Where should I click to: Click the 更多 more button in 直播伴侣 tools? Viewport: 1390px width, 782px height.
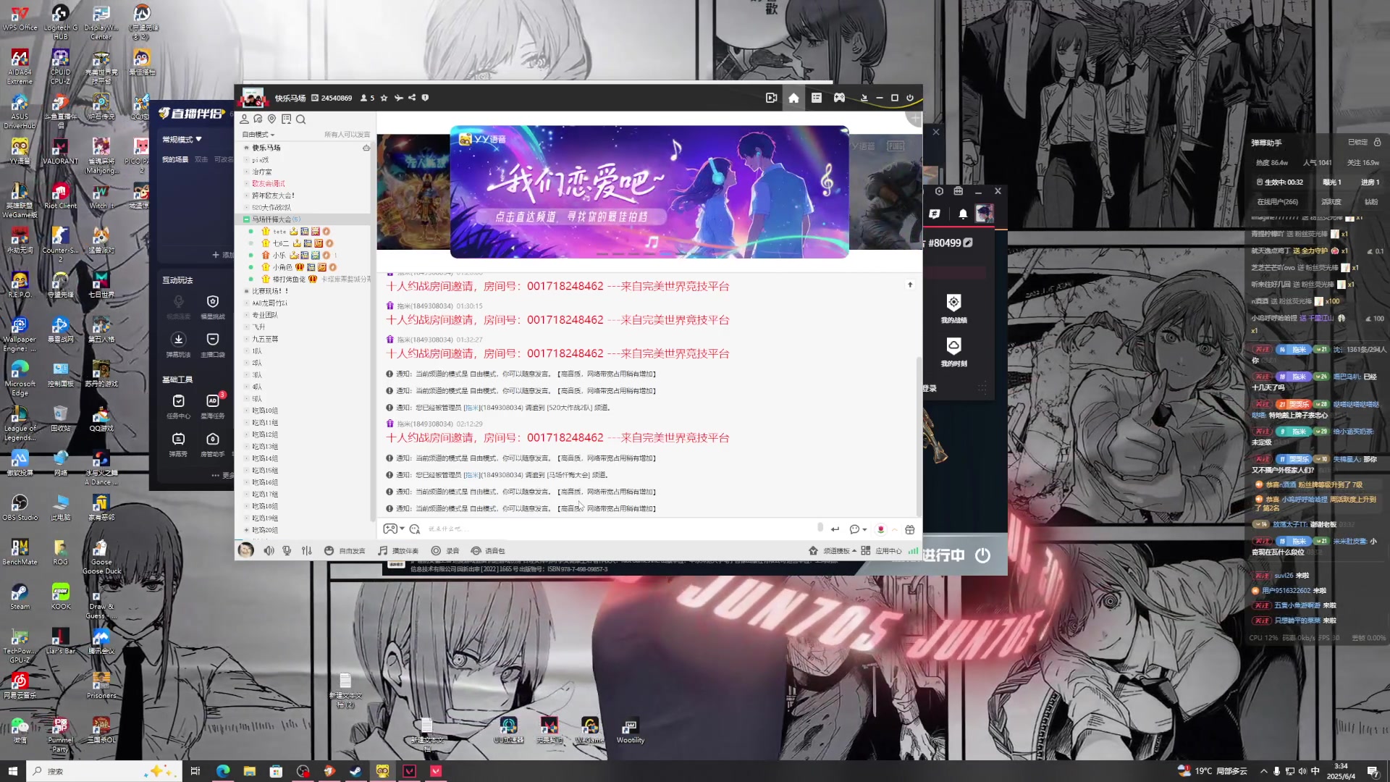pyautogui.click(x=223, y=475)
